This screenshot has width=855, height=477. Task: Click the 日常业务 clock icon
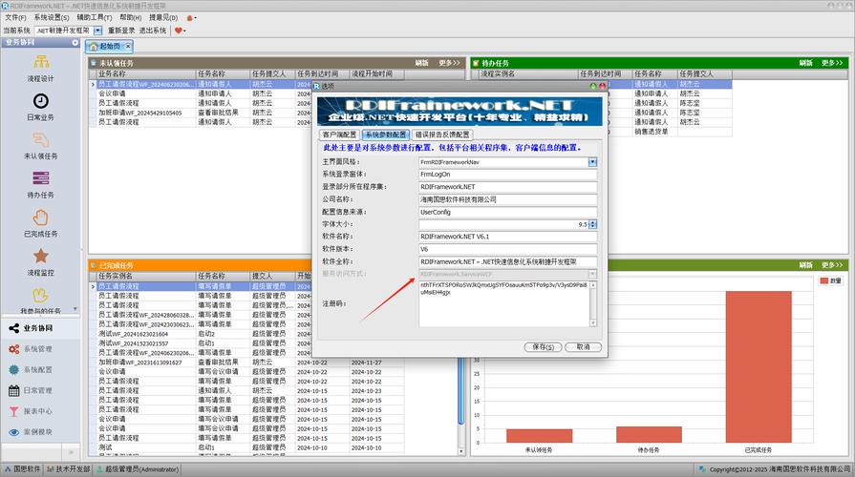(41, 101)
